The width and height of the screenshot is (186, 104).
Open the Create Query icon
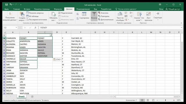coord(22,14)
